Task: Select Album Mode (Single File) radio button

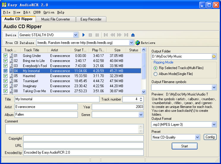Action: point(156,74)
